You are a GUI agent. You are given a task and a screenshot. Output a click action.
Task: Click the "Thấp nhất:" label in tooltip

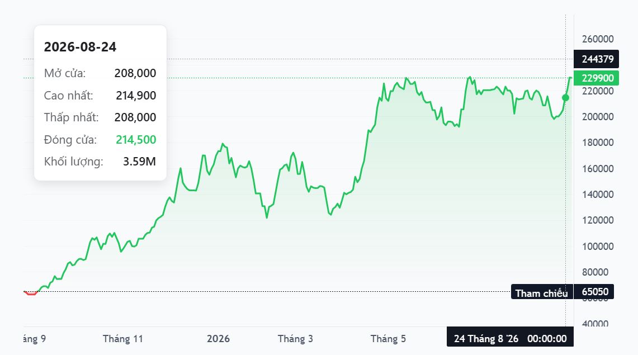click(71, 117)
